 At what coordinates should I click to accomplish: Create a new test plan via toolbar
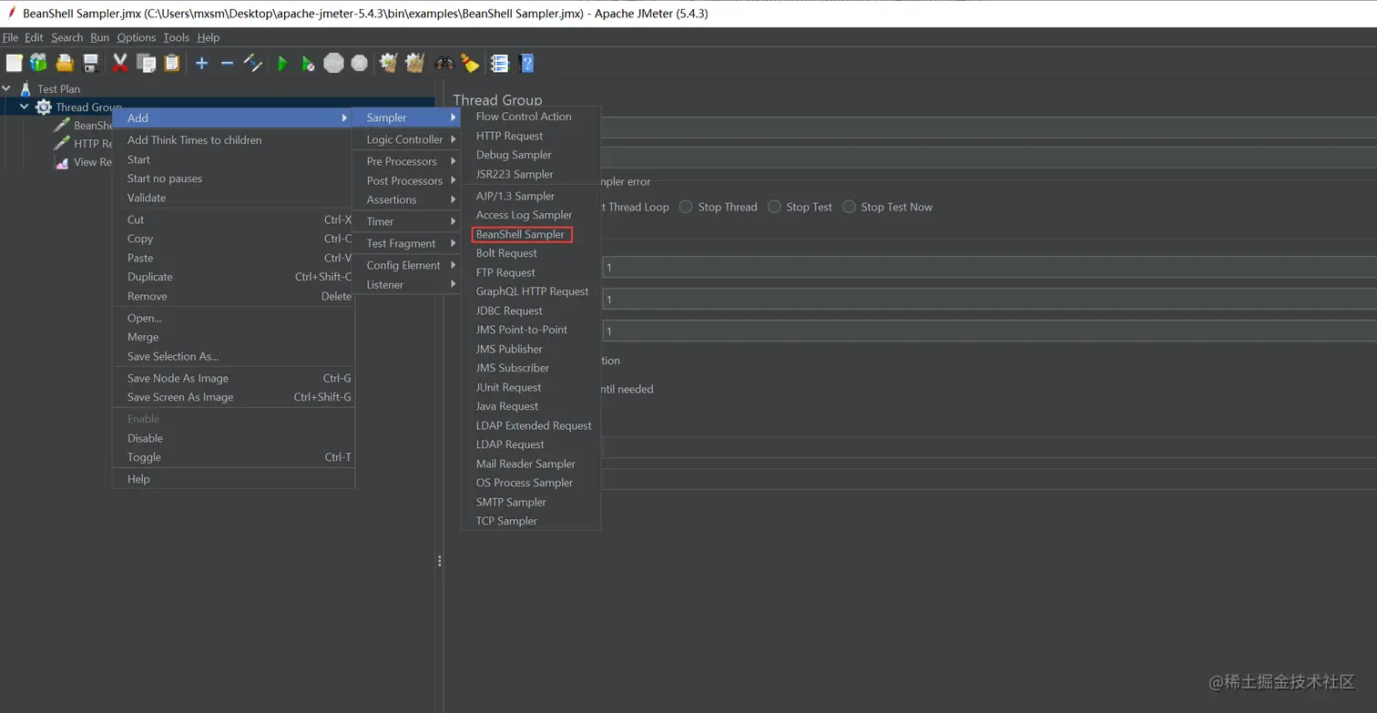(x=14, y=63)
